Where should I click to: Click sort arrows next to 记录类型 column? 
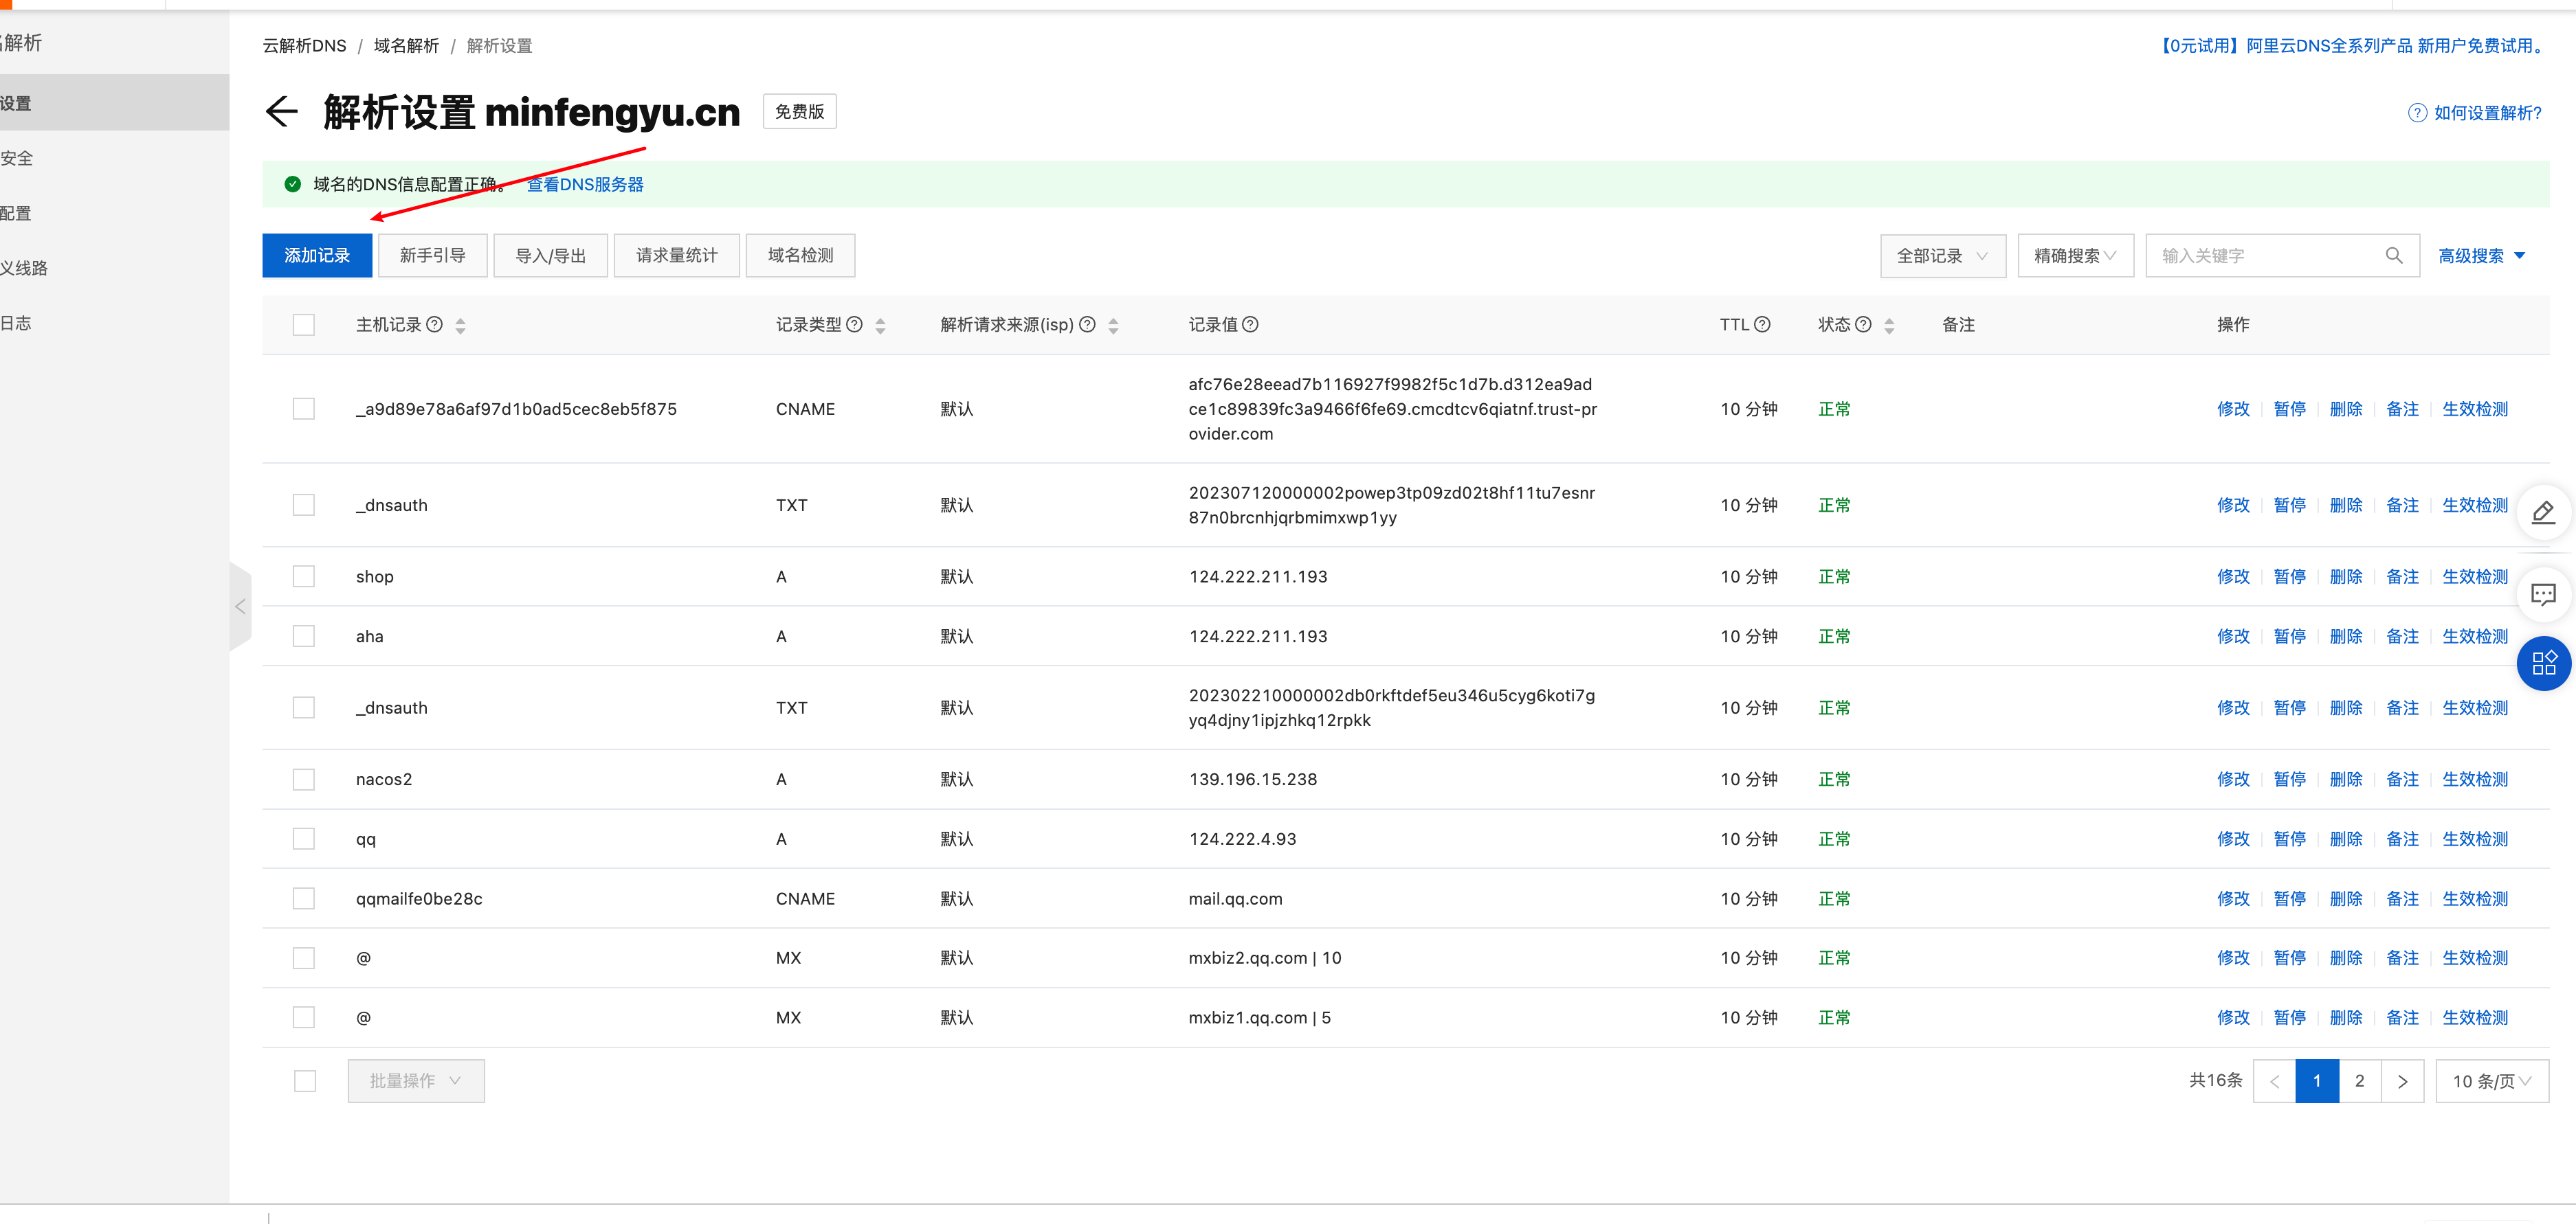click(x=880, y=325)
